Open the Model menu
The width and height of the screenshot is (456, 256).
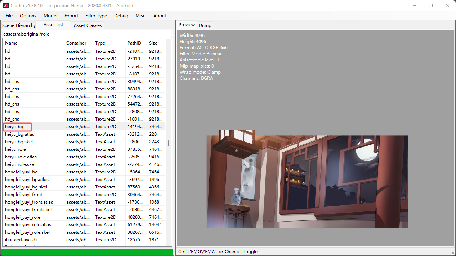50,15
